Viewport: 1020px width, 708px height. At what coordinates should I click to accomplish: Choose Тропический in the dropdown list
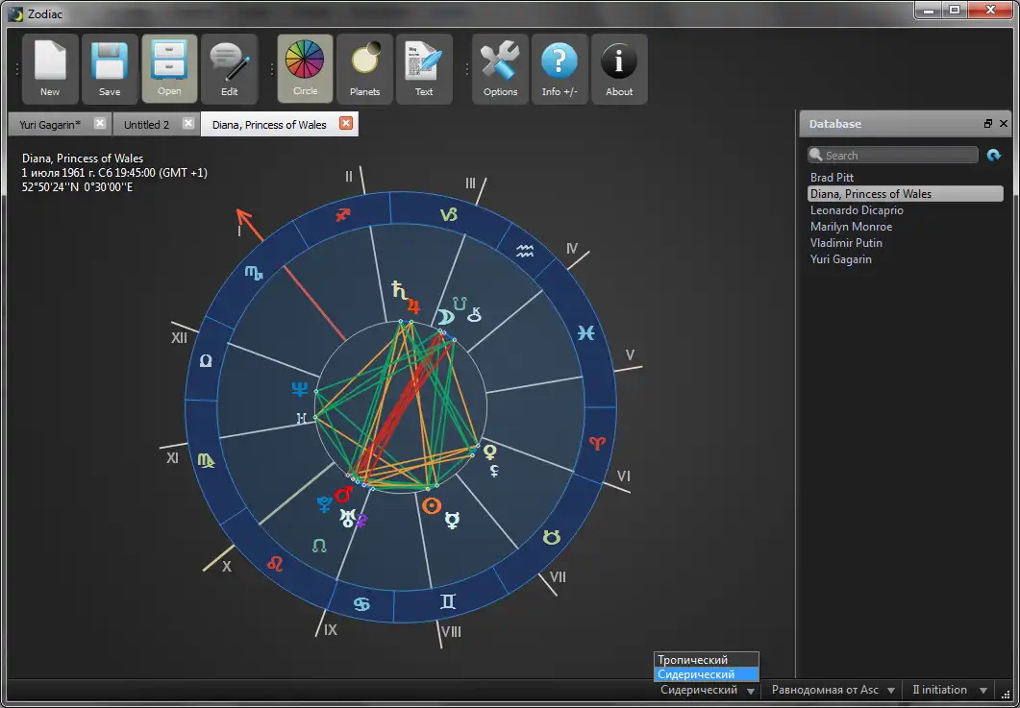point(707,660)
